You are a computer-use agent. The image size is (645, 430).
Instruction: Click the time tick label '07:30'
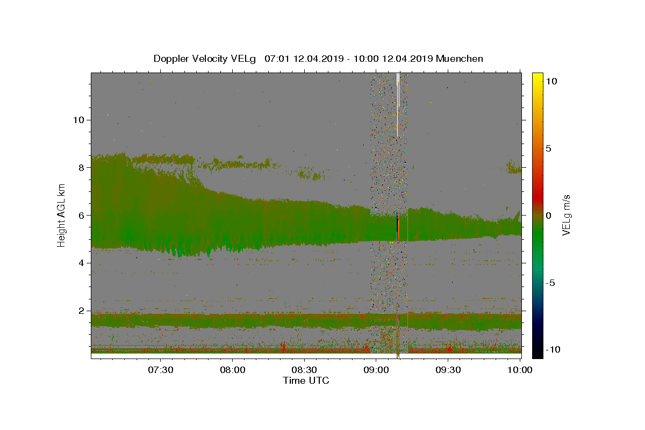160,370
